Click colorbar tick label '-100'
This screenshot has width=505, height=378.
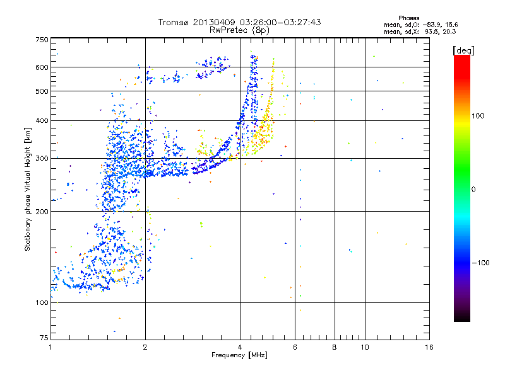coord(481,263)
